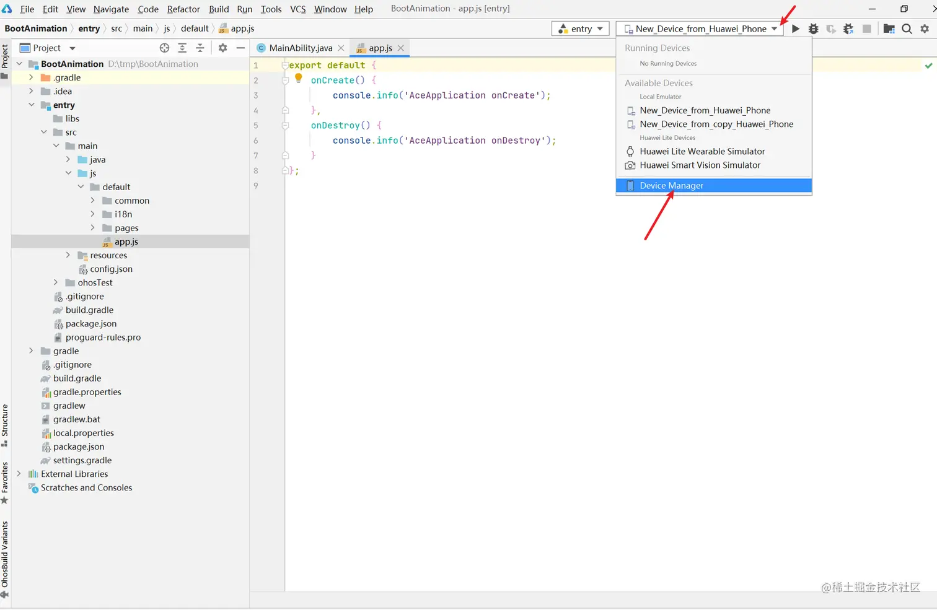
Task: Open Project panel options gear
Action: [x=222, y=48]
